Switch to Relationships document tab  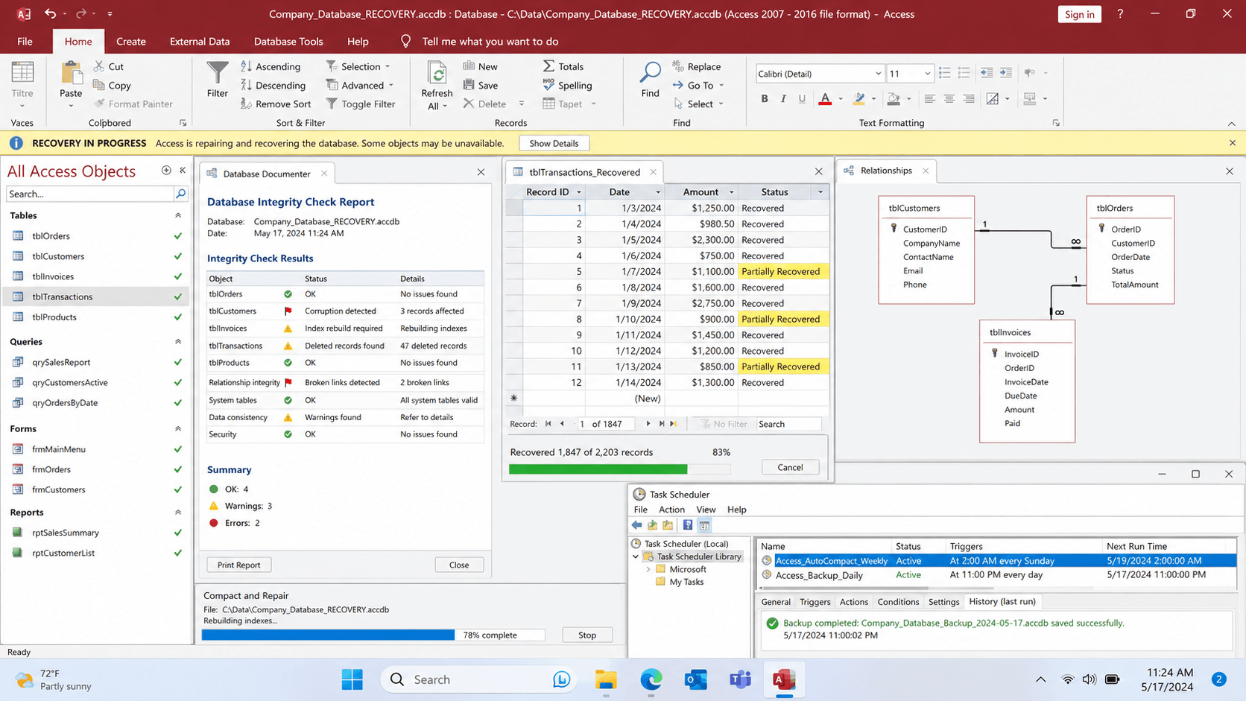[885, 171]
